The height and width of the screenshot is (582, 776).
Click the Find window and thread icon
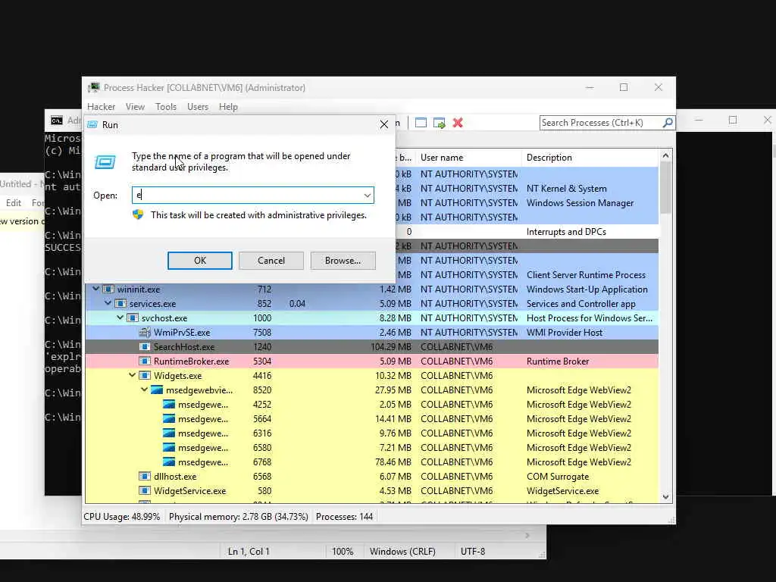pos(439,123)
